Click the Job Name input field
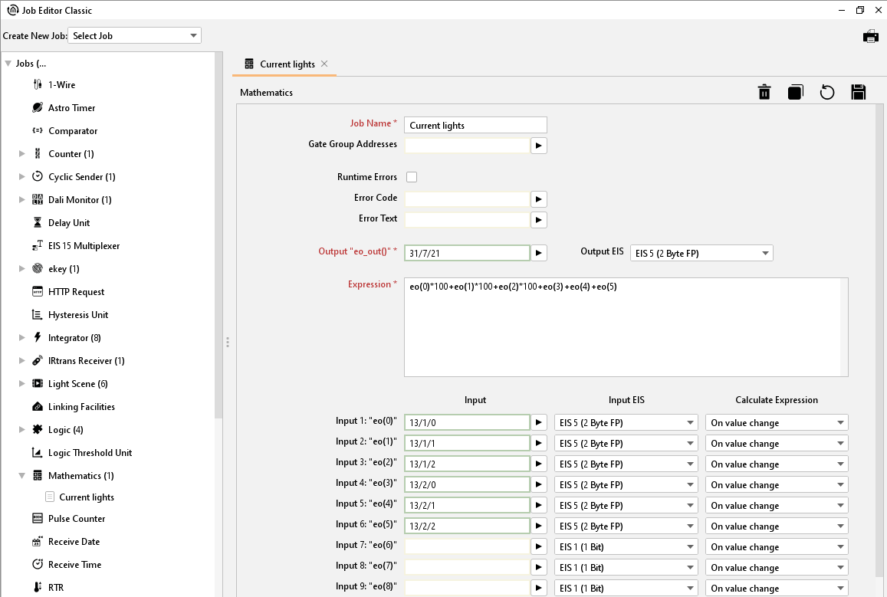887x597 pixels. (475, 125)
